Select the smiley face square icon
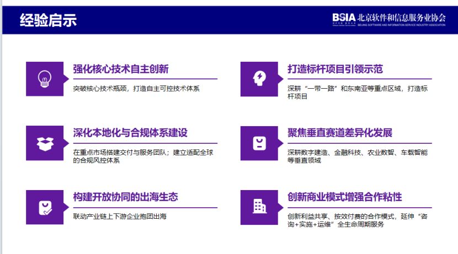The height and width of the screenshot is (254, 458). point(259,143)
